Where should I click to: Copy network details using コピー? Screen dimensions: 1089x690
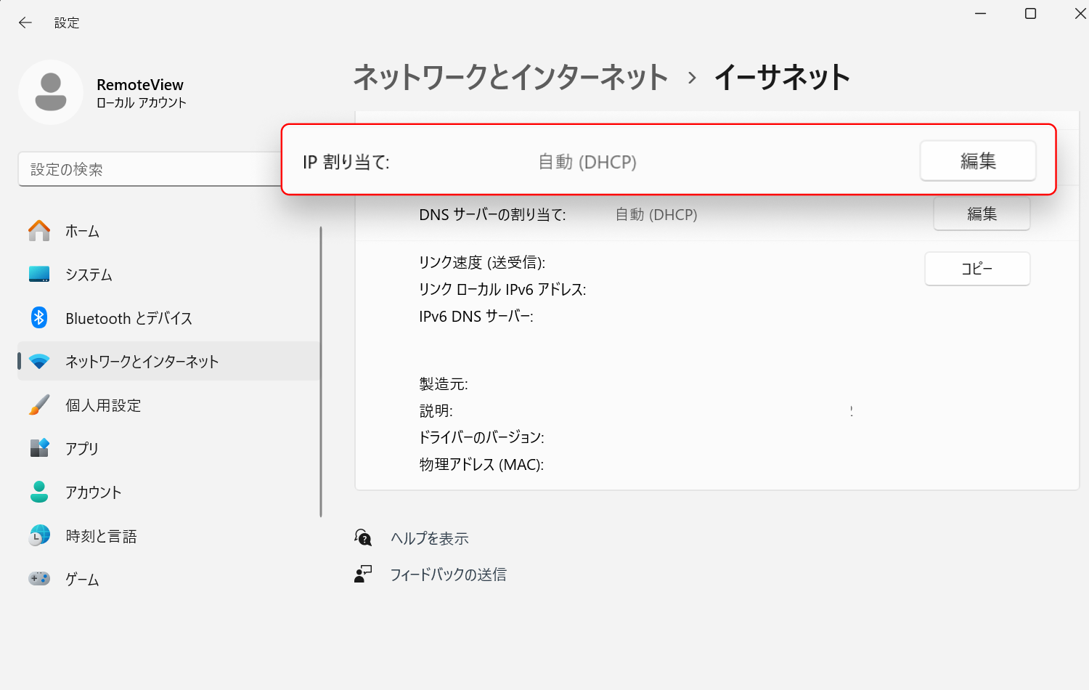(976, 269)
